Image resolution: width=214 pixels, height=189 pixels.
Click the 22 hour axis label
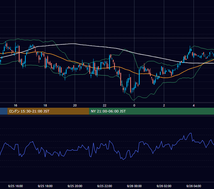pyautogui.click(x=104, y=106)
